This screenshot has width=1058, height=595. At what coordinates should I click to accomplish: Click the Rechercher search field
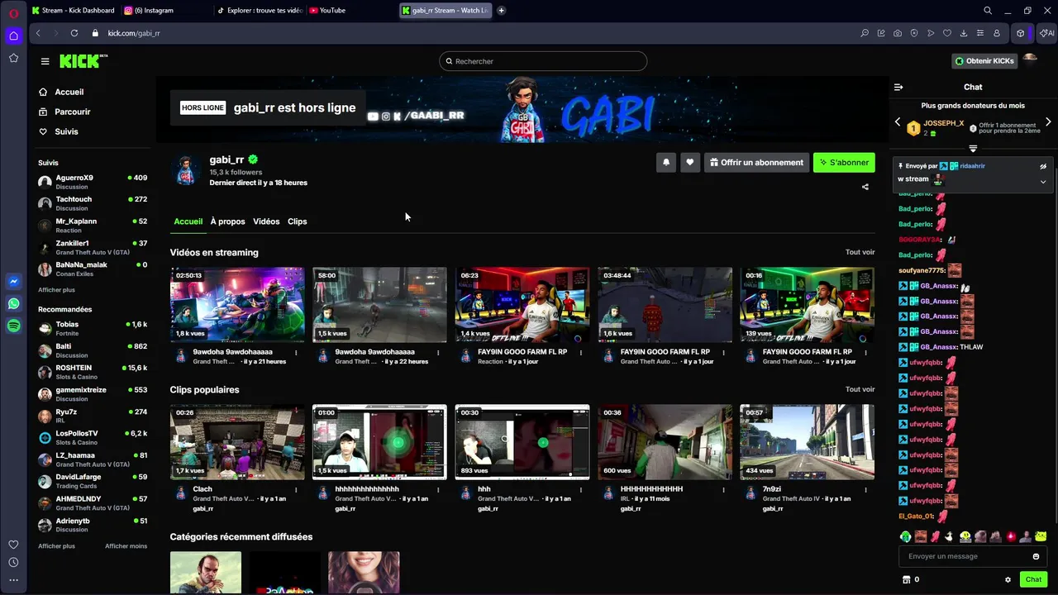click(543, 61)
